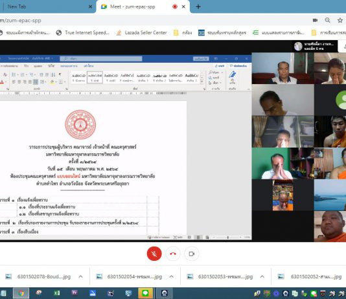This screenshot has height=299, width=346.
Task: Open borders dropdown arrow in Word ribbon
Action: coord(65,82)
